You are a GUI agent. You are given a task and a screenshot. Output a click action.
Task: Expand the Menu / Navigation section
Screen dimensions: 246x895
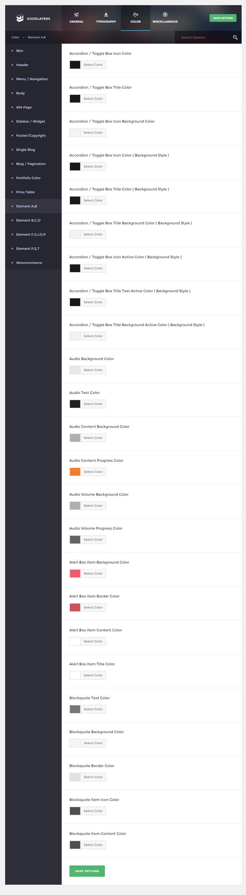[32, 79]
